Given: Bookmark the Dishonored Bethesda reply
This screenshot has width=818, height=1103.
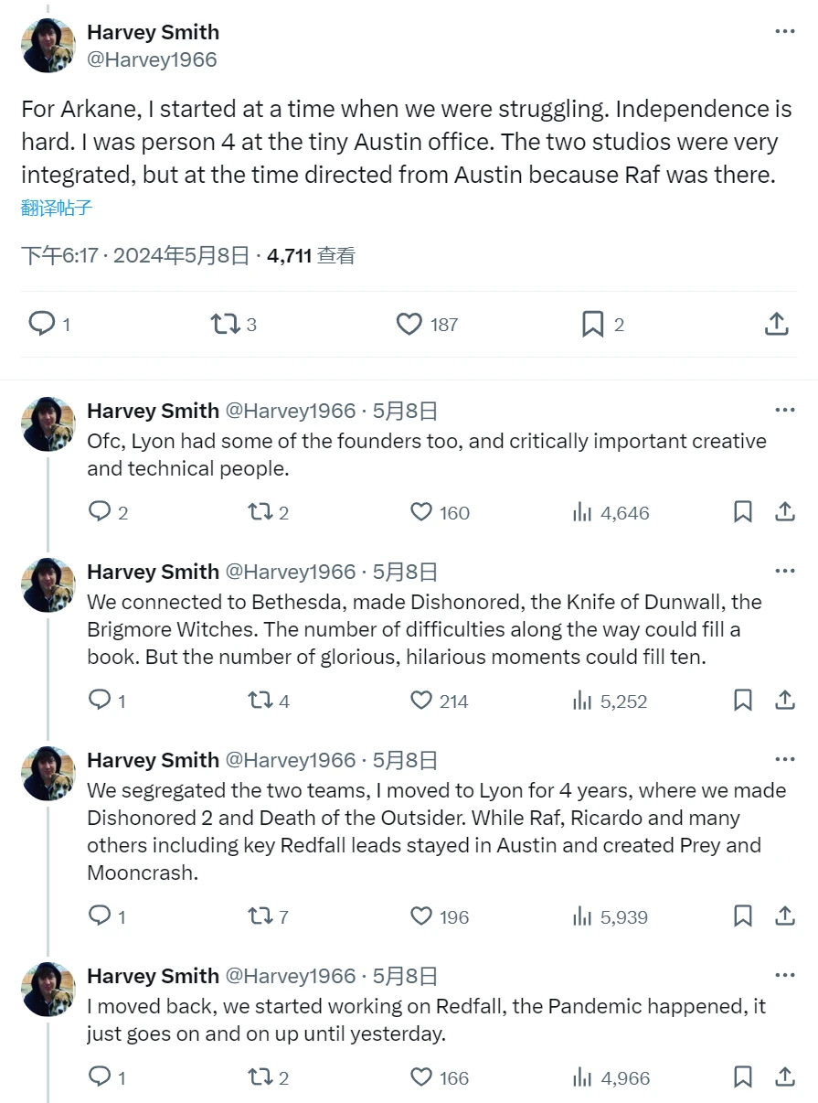Looking at the screenshot, I should pyautogui.click(x=743, y=701).
